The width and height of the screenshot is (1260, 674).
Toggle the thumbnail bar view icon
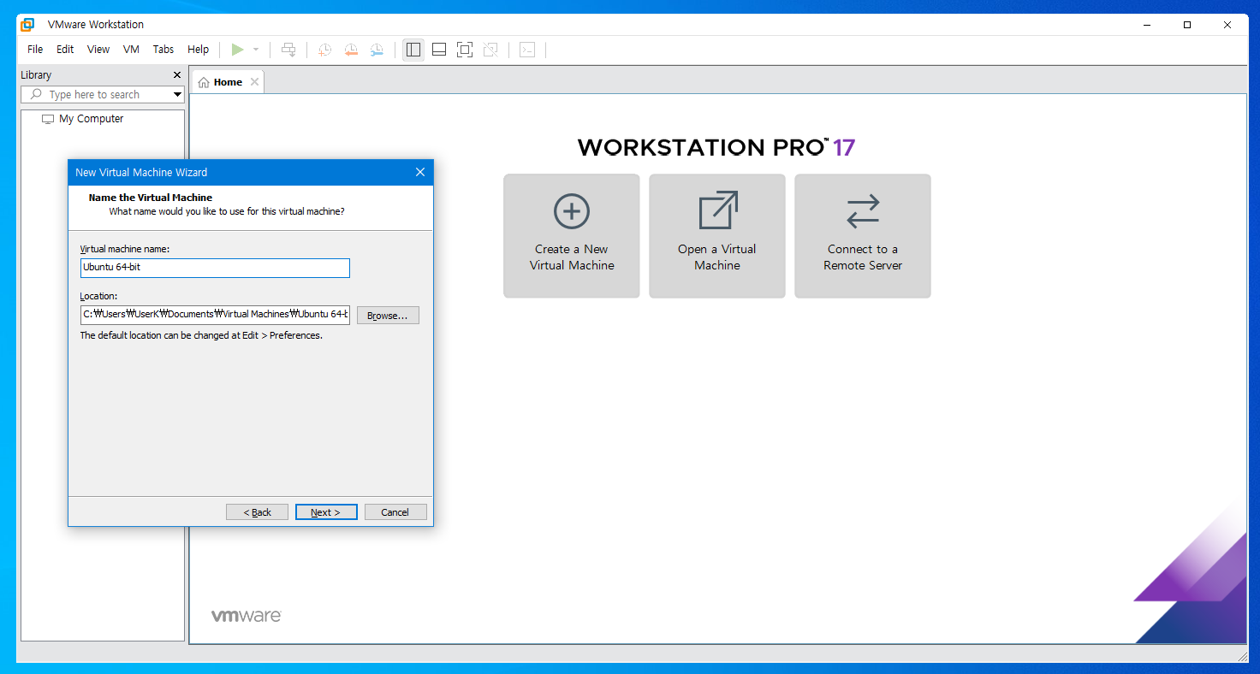(439, 50)
